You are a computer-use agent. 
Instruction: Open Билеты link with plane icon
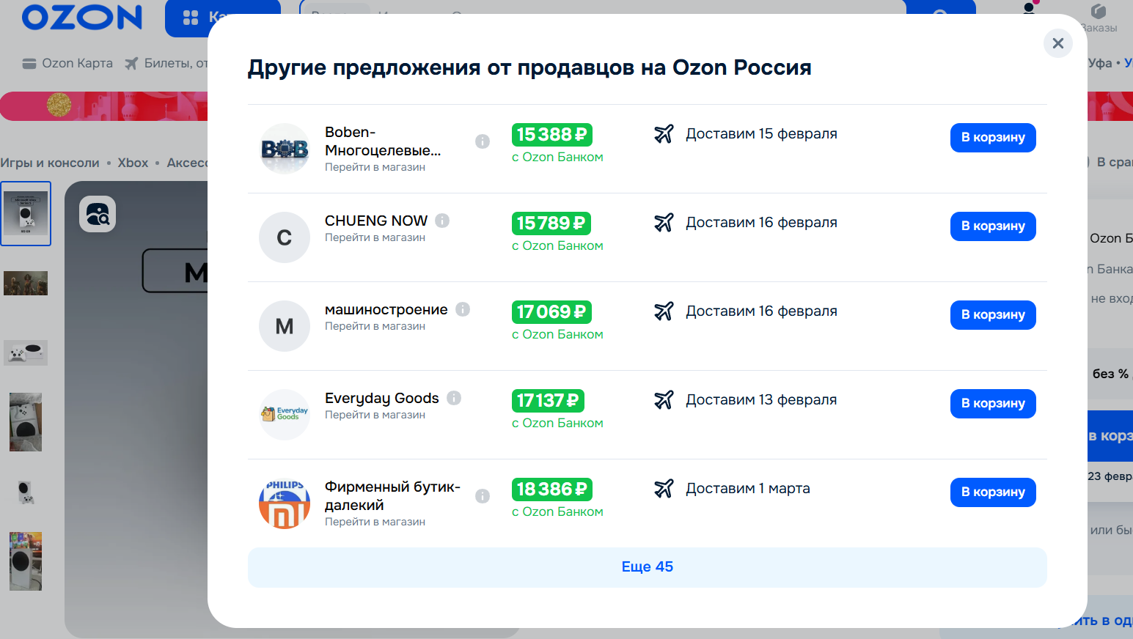point(166,63)
